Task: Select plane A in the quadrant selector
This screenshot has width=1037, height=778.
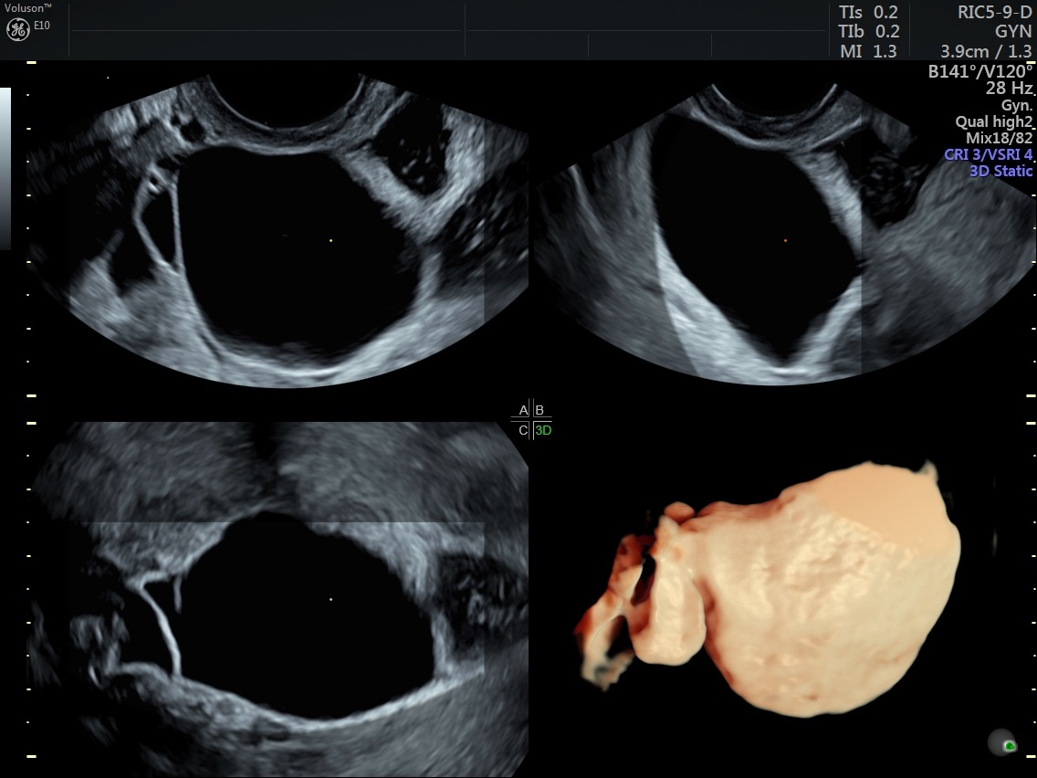Action: coord(523,410)
